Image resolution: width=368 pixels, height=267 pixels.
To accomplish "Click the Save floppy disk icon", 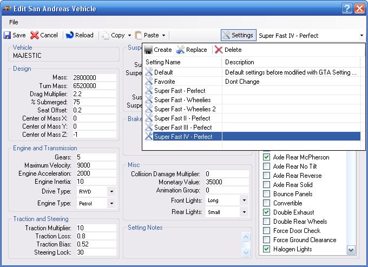I will (x=7, y=35).
